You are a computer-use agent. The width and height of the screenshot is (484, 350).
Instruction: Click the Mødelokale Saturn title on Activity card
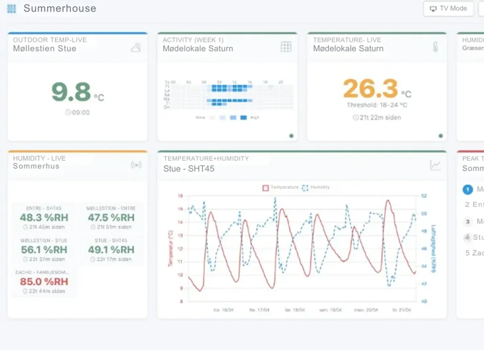(198, 48)
